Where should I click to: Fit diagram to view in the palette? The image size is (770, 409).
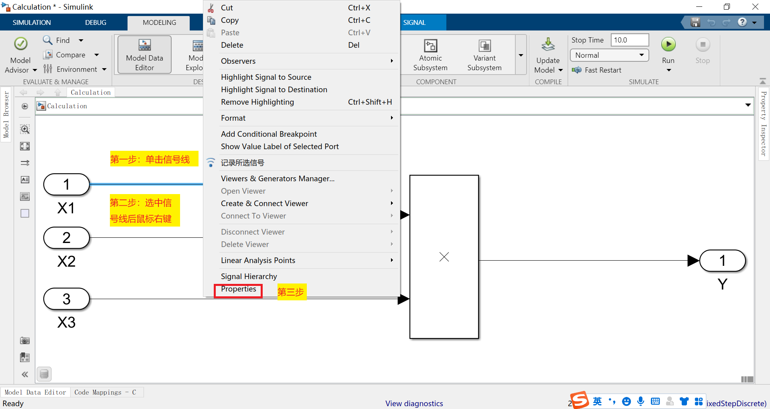point(25,146)
